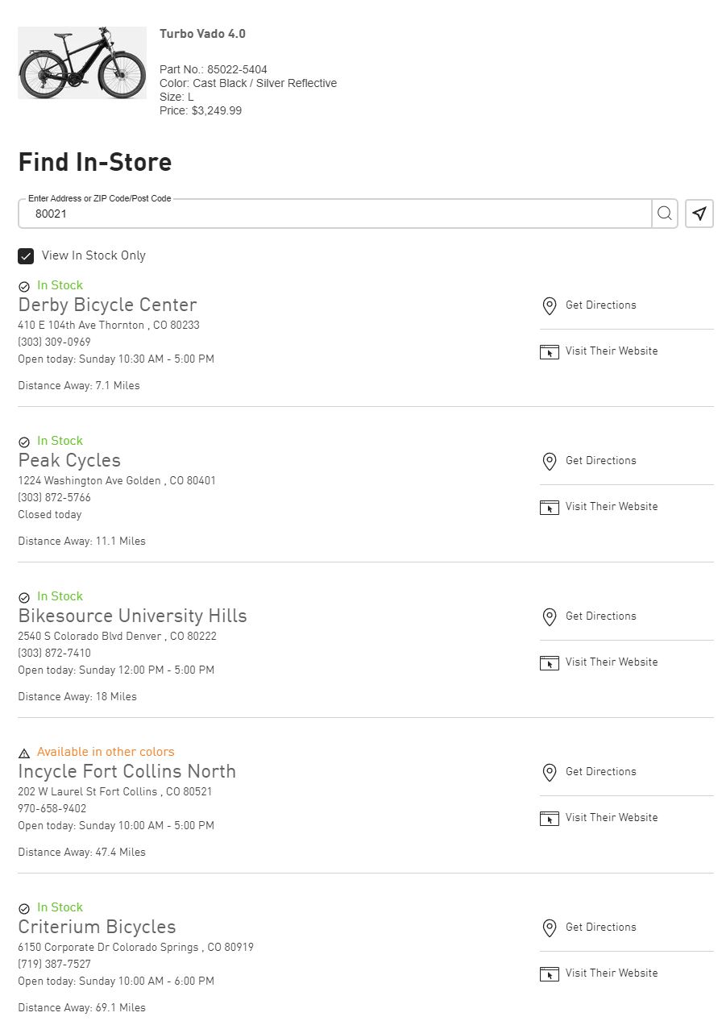Use current location arrow button
Screen dimensions: 722x1025
tap(699, 214)
